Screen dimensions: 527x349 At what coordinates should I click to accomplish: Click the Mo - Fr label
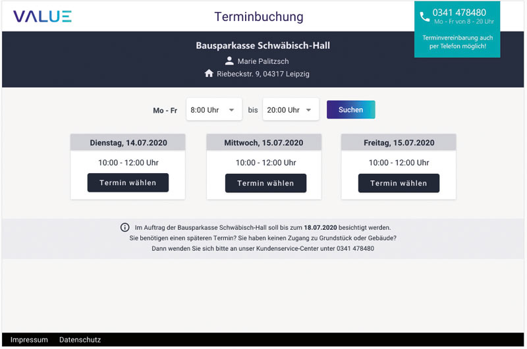[x=165, y=111]
